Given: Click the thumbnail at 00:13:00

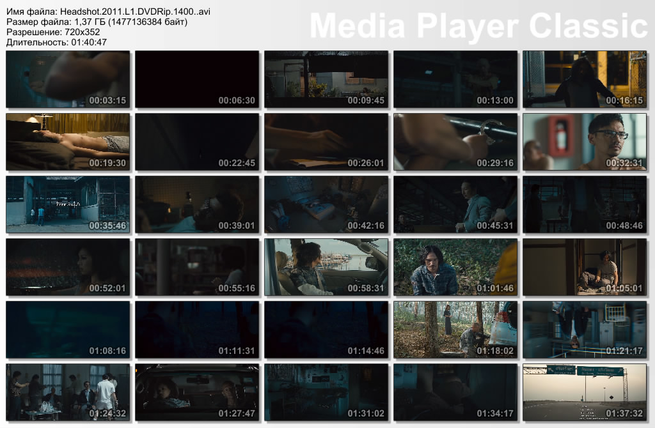Looking at the screenshot, I should tap(455, 79).
